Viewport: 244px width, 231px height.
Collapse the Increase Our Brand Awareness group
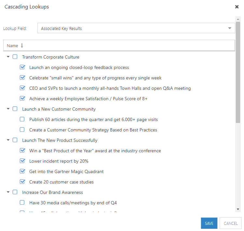pos(8,192)
